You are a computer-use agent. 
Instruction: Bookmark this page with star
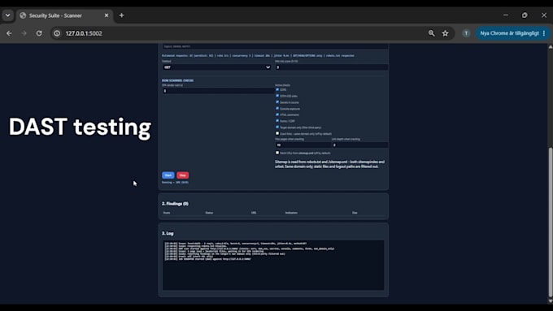coord(445,33)
